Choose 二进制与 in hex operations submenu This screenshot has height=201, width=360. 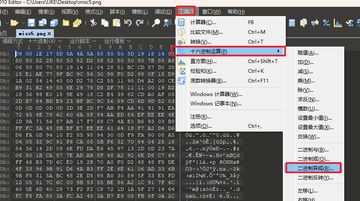[313, 149]
